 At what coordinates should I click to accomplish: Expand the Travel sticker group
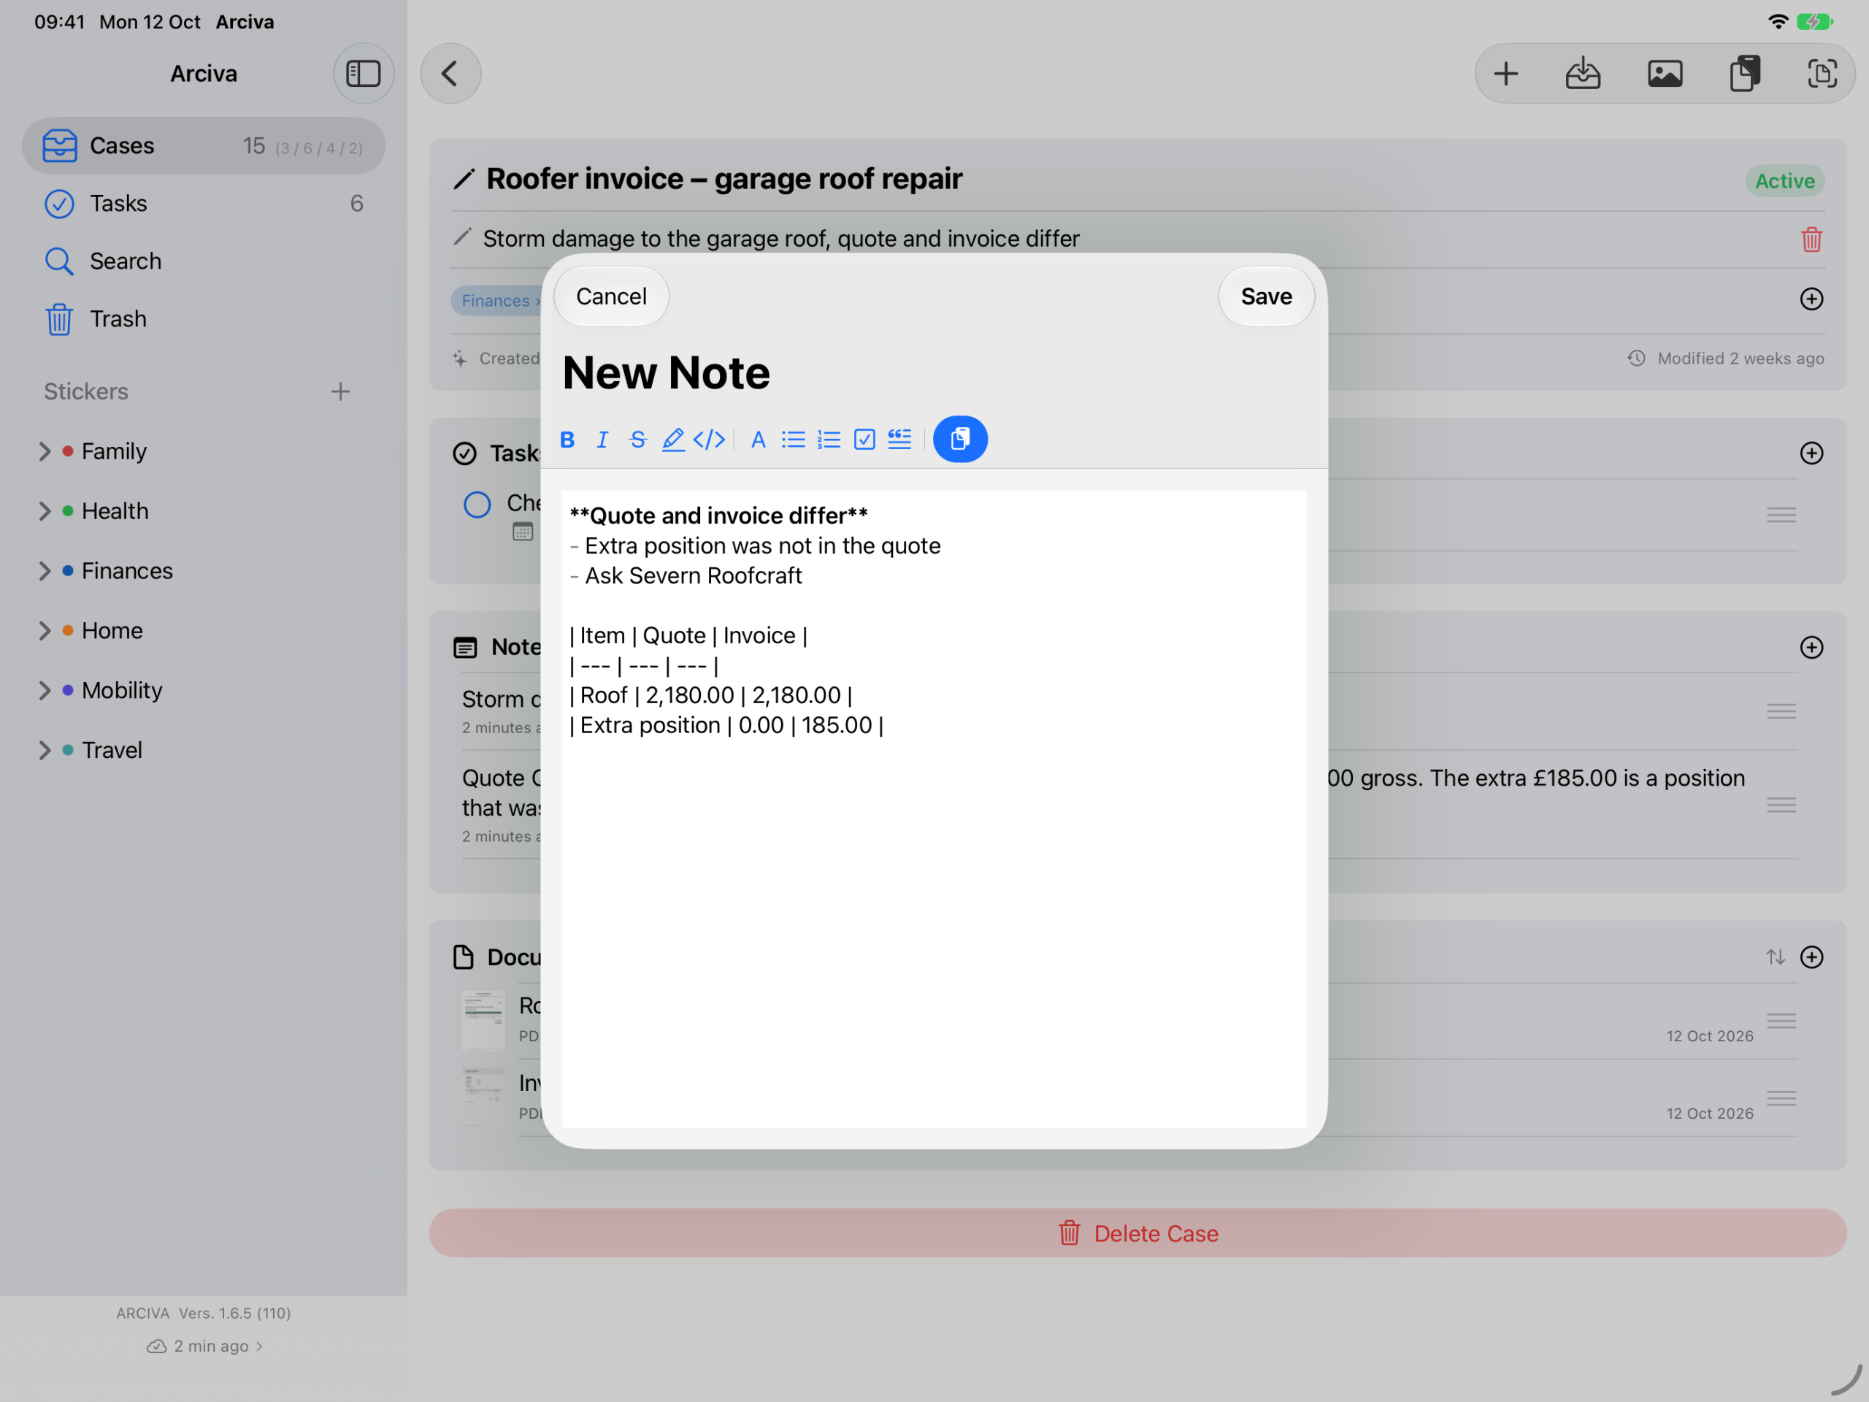45,751
